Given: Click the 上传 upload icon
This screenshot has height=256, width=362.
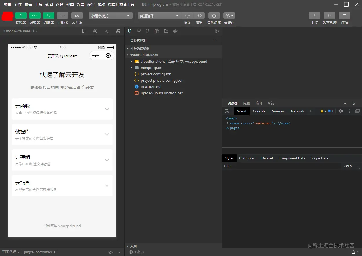Looking at the screenshot, I should (x=315, y=16).
